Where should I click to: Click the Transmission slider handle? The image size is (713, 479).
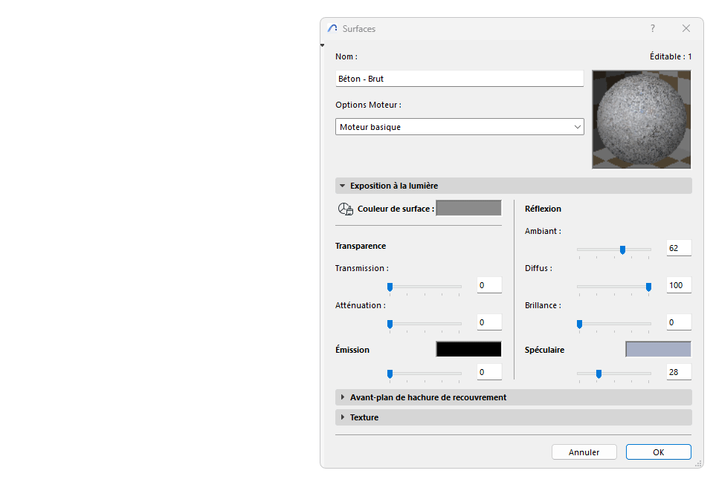click(x=389, y=287)
